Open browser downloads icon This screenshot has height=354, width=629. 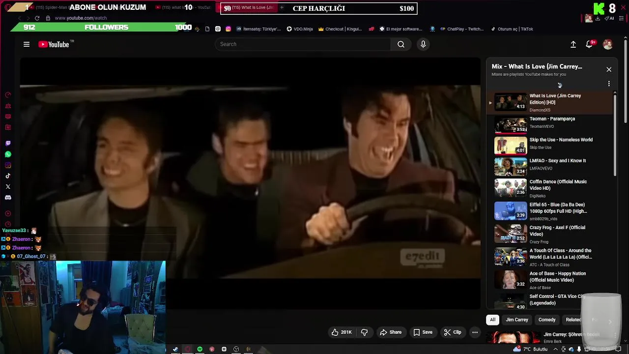point(598,19)
